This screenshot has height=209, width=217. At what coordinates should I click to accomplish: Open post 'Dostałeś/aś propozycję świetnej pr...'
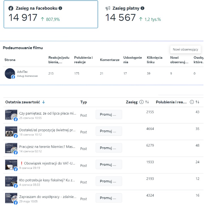click(47, 130)
